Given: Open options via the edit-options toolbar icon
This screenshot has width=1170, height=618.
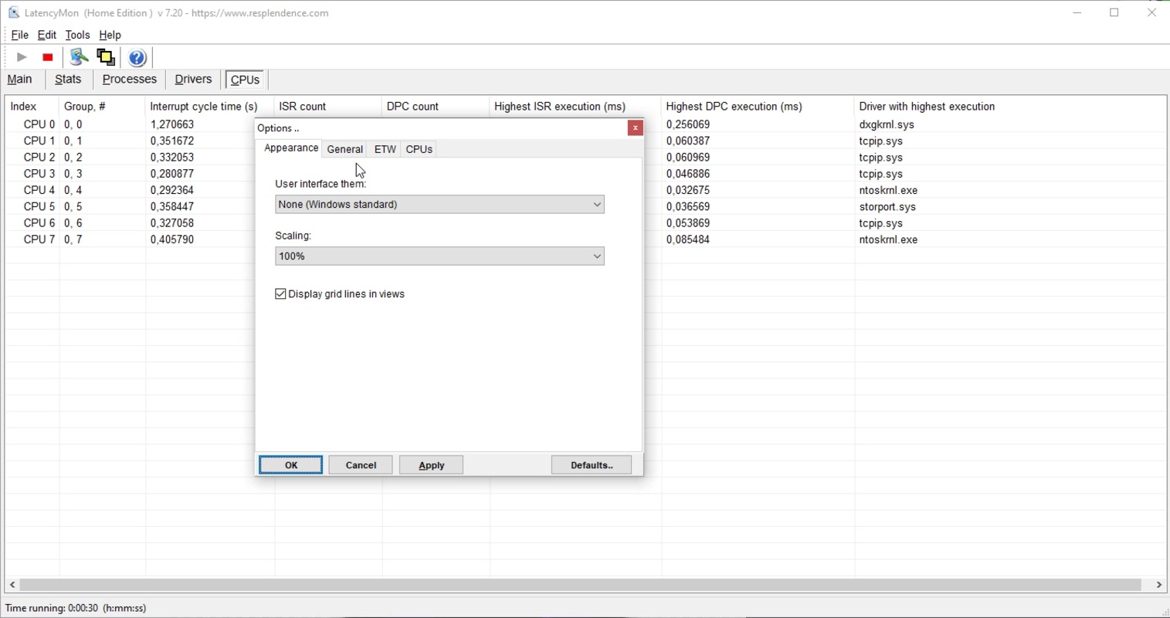Looking at the screenshot, I should pos(77,56).
